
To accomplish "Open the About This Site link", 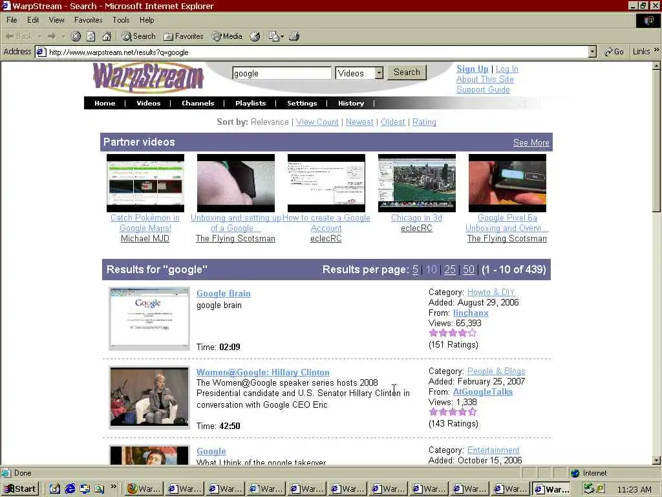I will click(x=485, y=80).
